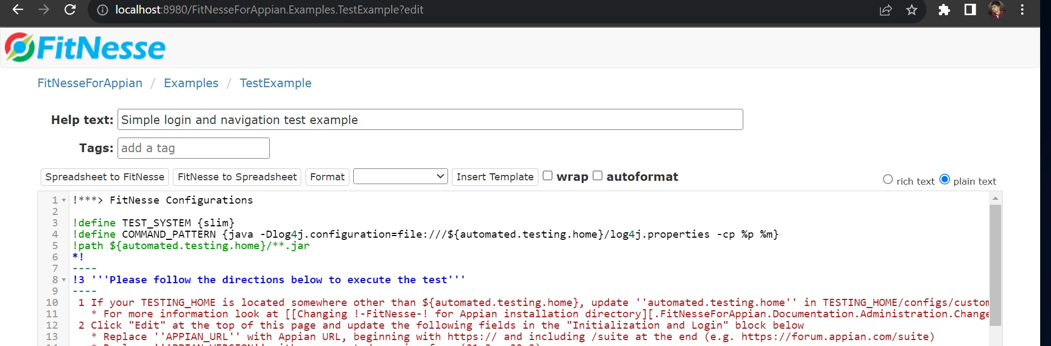The image size is (1051, 346).
Task: Click the '!path ${automated.testing.home}/**.jar' line
Action: click(191, 246)
